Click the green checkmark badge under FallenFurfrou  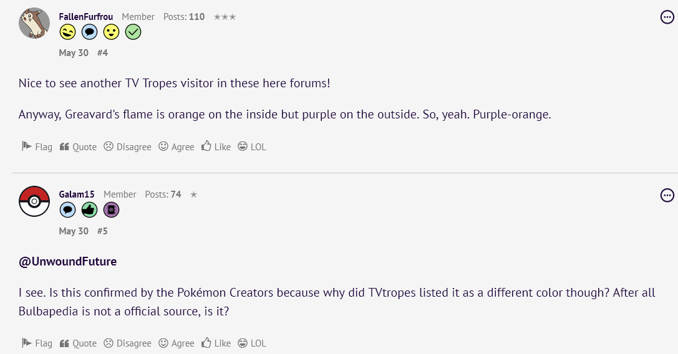tap(133, 32)
